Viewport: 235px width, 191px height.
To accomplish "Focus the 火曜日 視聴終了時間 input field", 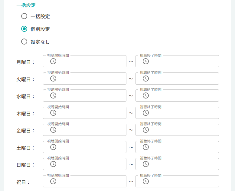I will pos(177,79).
